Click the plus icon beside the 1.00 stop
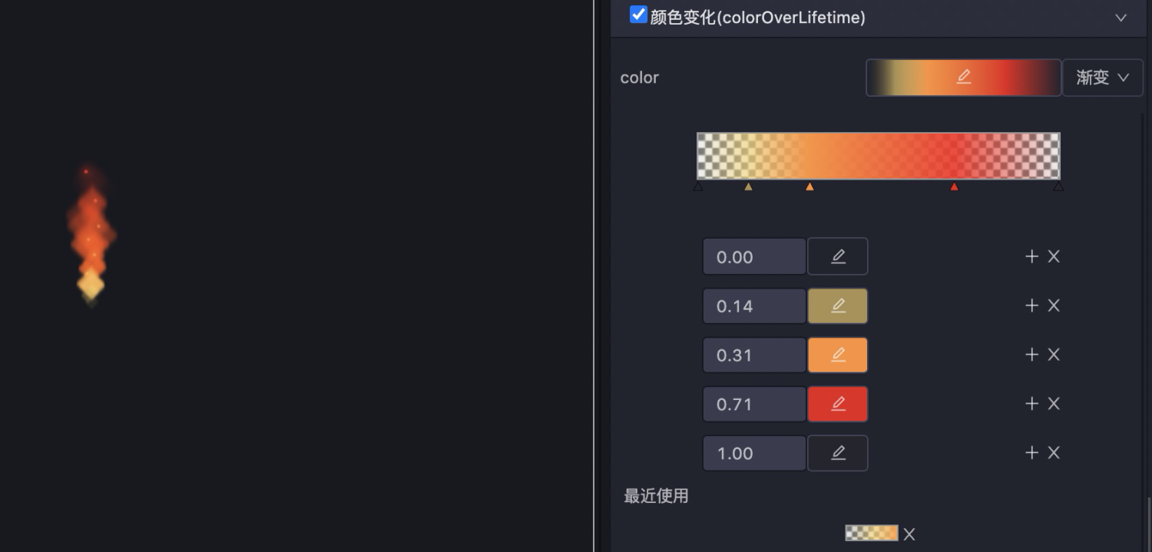Image resolution: width=1152 pixels, height=552 pixels. pos(1031,453)
